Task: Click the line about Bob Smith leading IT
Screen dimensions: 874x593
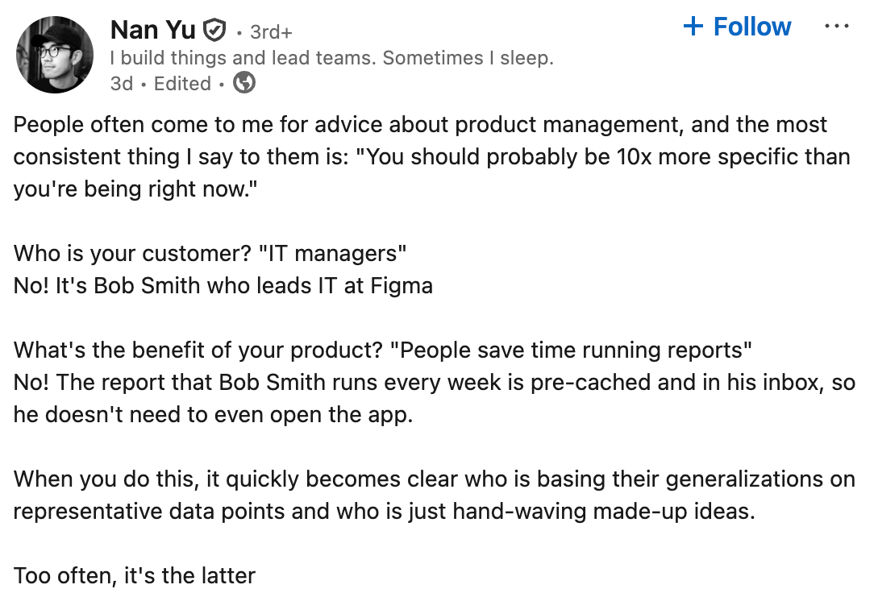Action: pyautogui.click(x=223, y=286)
